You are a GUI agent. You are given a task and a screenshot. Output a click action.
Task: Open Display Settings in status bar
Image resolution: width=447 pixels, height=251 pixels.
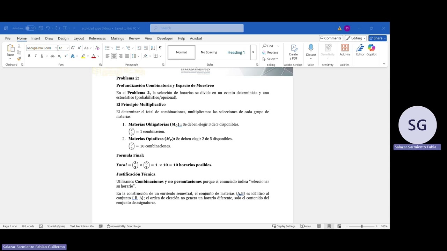point(284,226)
